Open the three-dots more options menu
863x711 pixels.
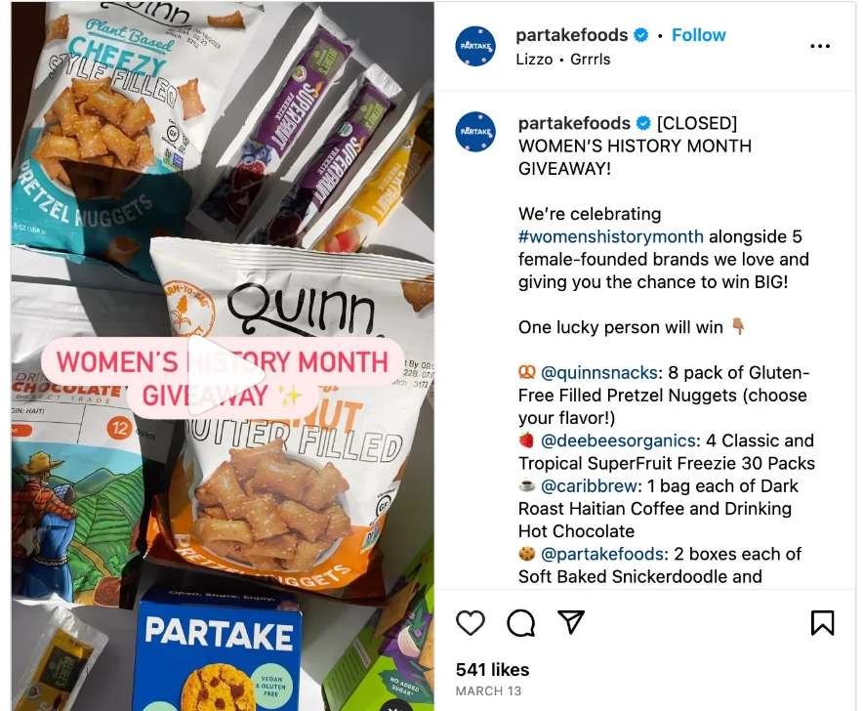pyautogui.click(x=820, y=46)
